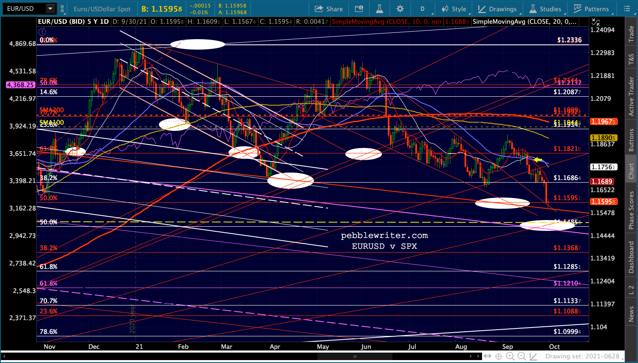Click the 1.18905 yellow price bubble
The height and width of the screenshot is (363, 638).
[603, 138]
